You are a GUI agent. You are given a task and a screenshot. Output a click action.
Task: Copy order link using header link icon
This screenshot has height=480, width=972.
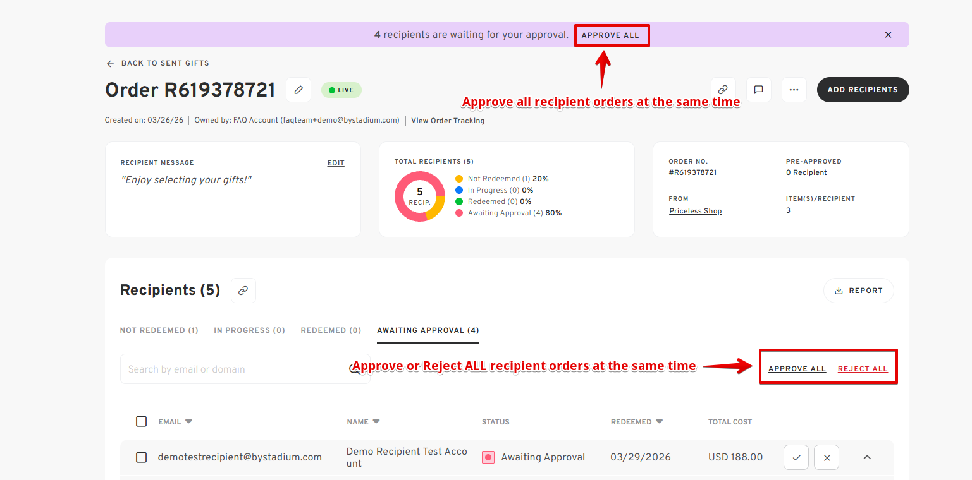(723, 90)
